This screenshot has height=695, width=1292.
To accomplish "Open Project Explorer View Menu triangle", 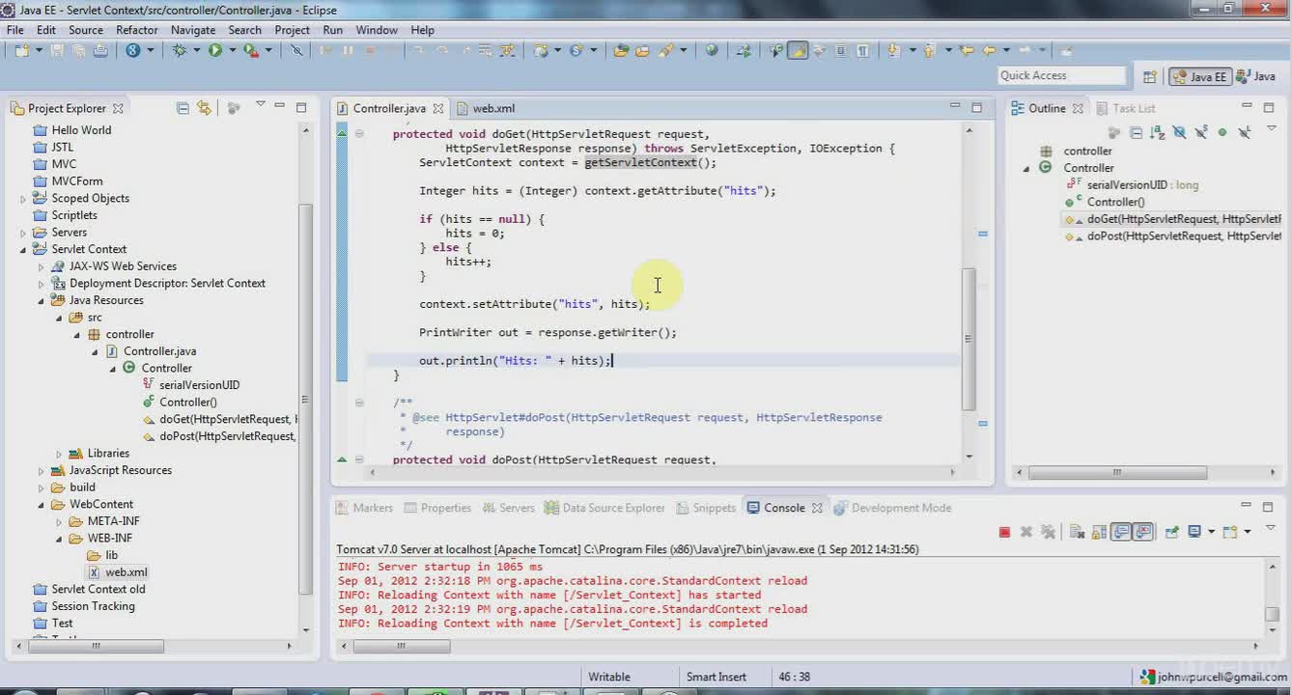I will tap(260, 104).
